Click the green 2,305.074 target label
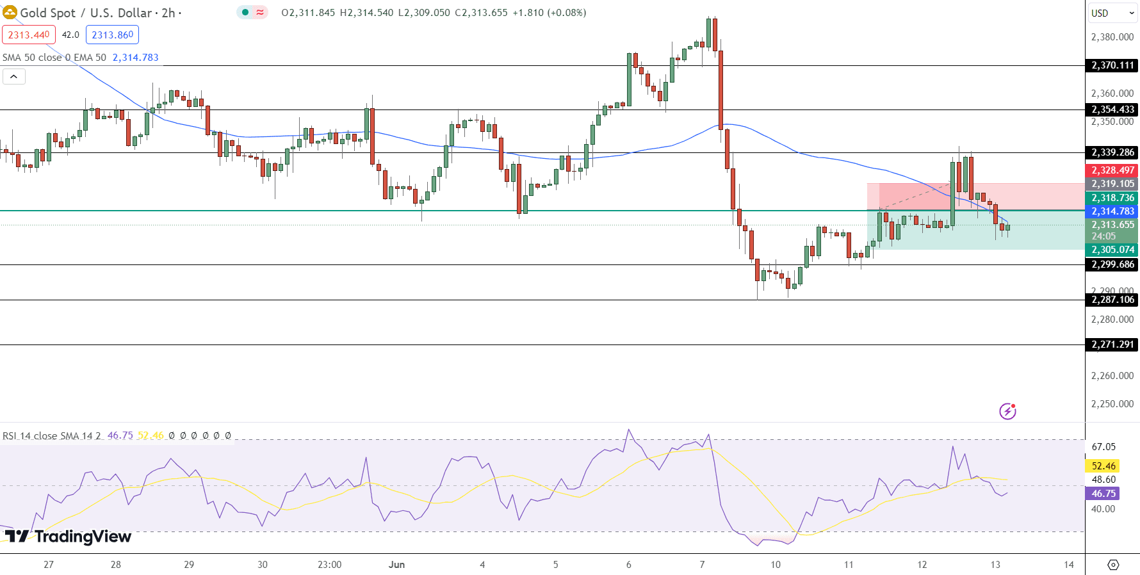The height and width of the screenshot is (575, 1140). (x=1112, y=250)
